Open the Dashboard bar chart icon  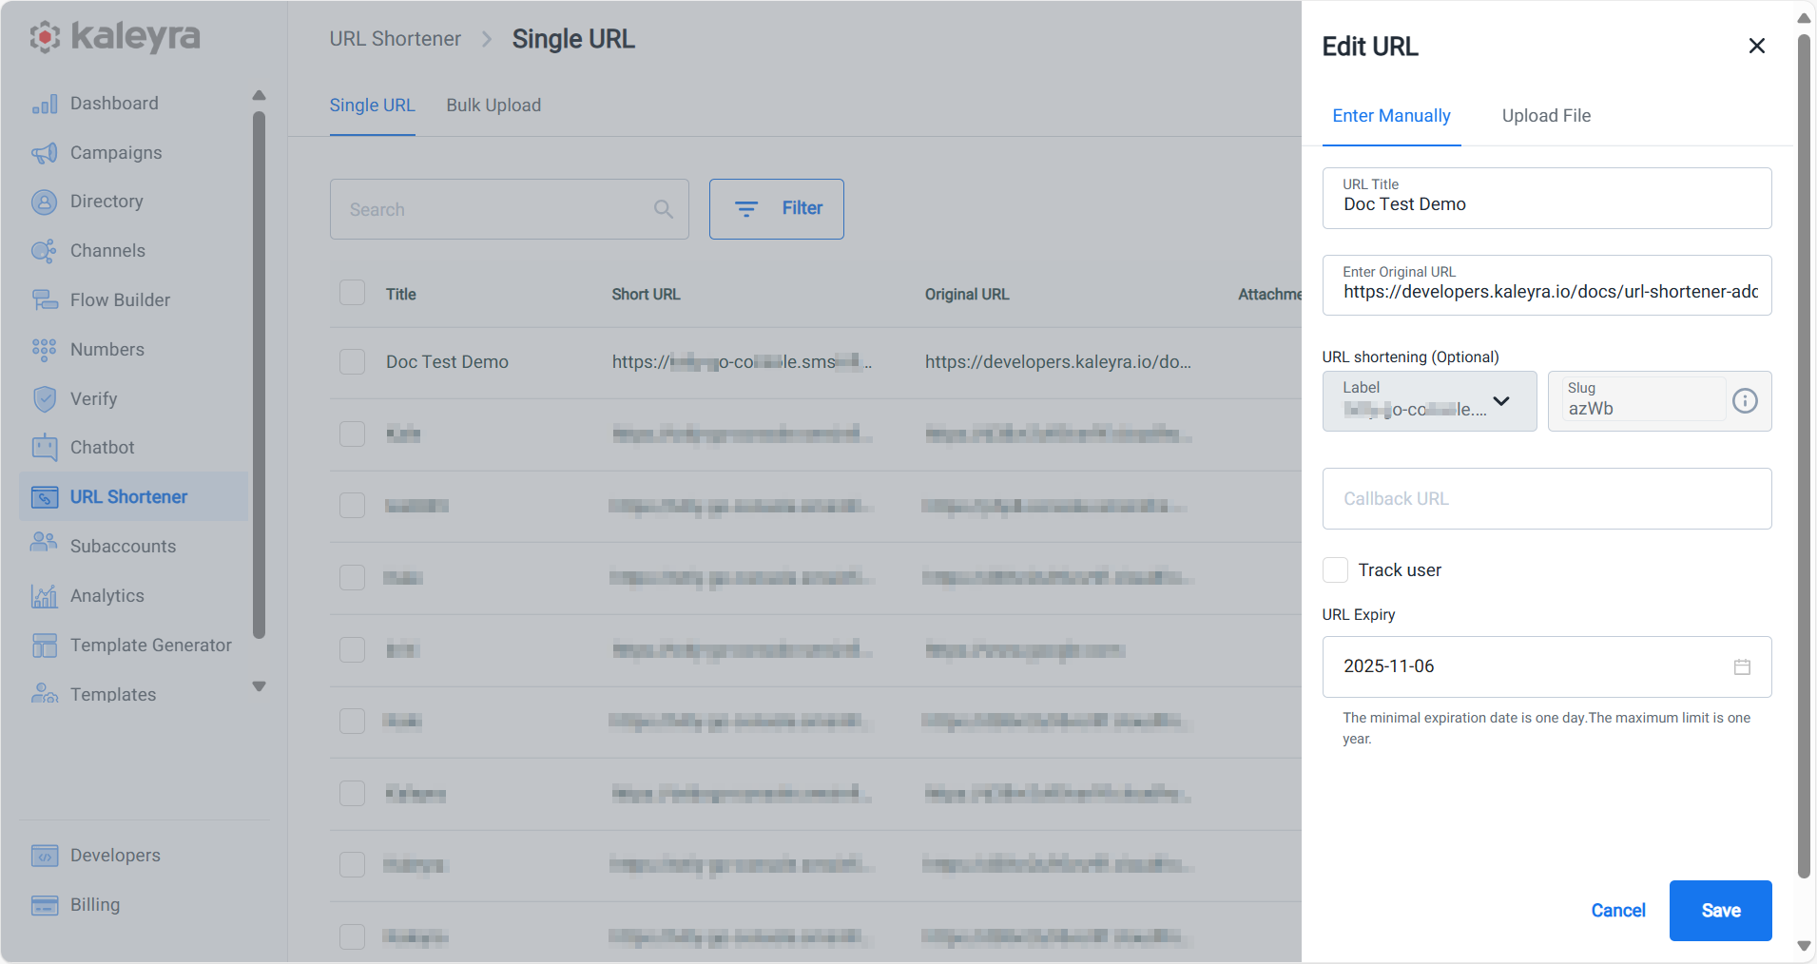click(x=45, y=104)
